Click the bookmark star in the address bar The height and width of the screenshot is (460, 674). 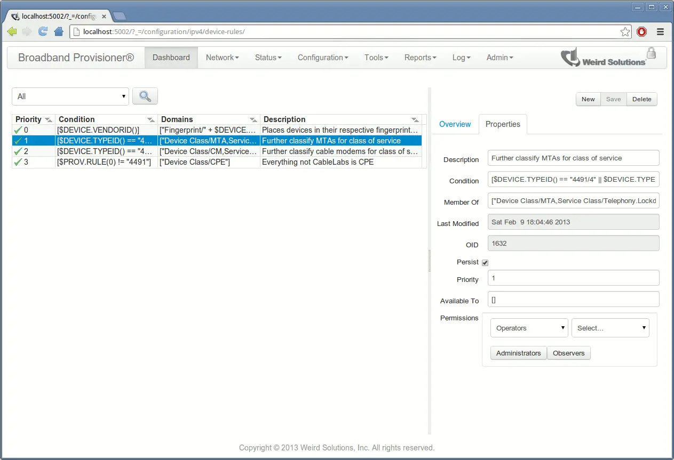pyautogui.click(x=625, y=31)
